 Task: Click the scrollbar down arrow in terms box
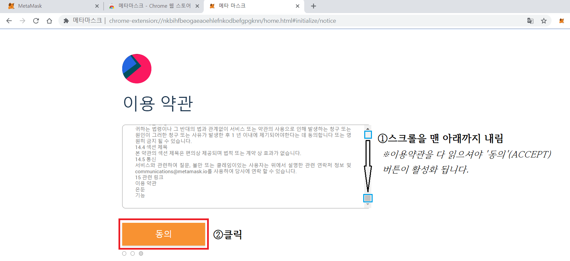click(368, 204)
